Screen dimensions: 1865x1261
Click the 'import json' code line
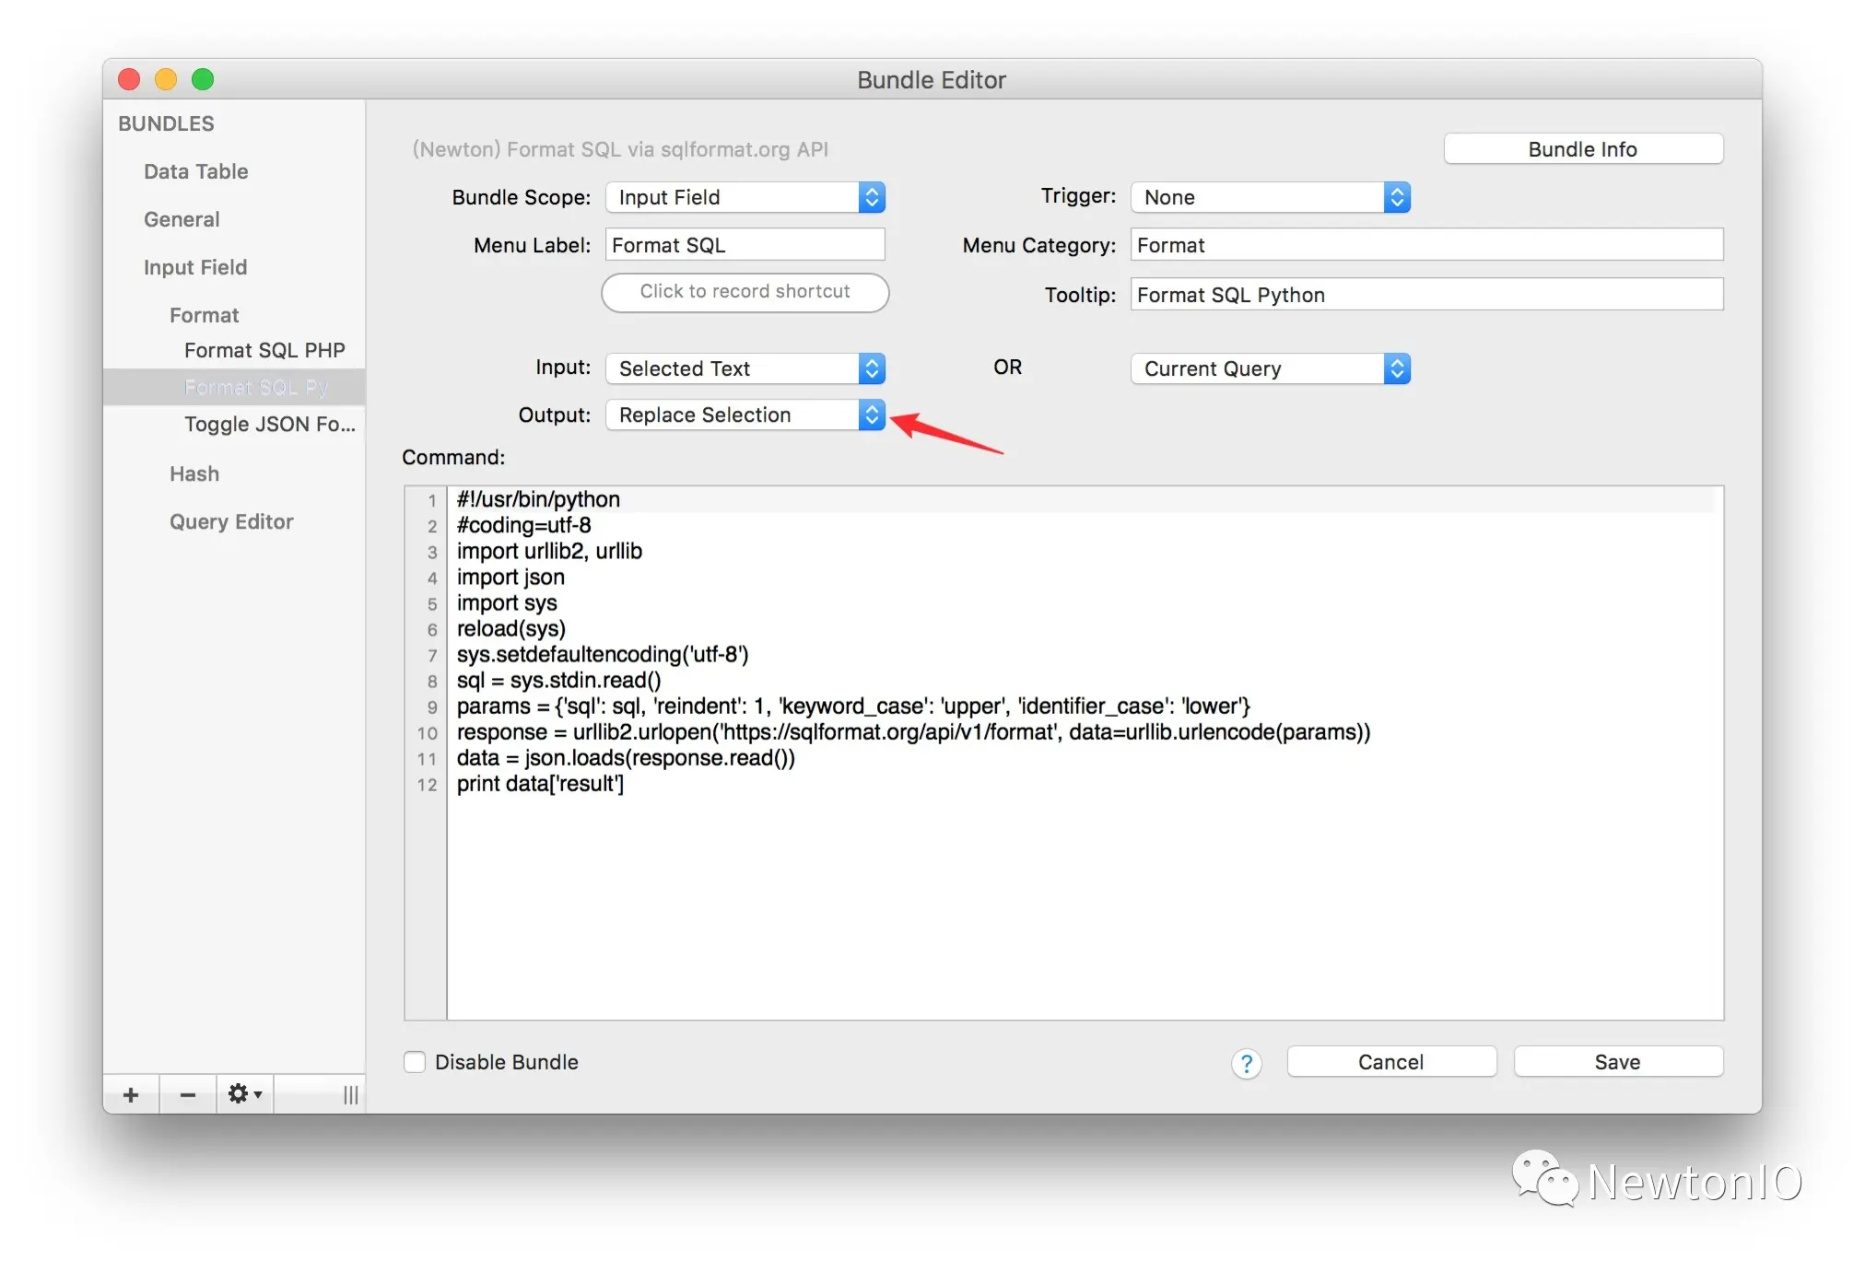coord(510,577)
